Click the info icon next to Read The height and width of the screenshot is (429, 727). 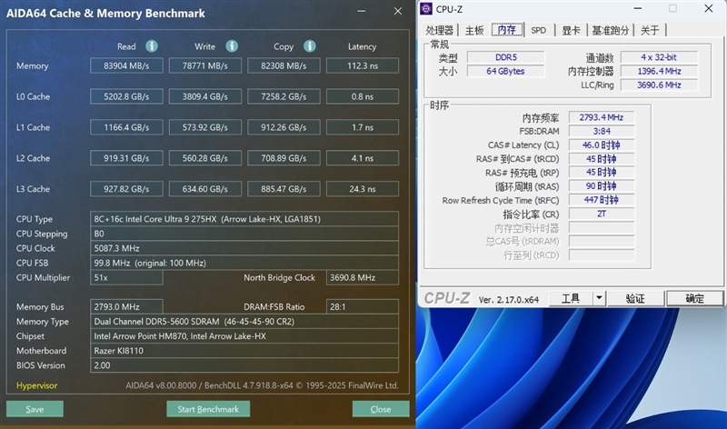coord(152,46)
